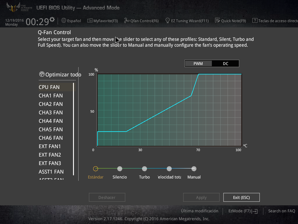
Task: Switch fan mode to PWM
Action: pyautogui.click(x=198, y=64)
